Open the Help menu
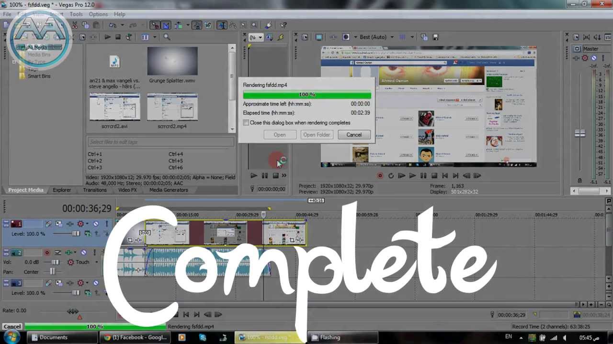Screen dimensions: 613x344 click(120, 14)
